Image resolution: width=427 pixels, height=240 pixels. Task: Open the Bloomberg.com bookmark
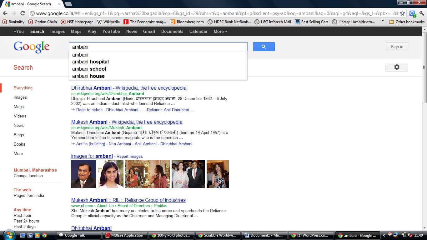click(x=187, y=22)
